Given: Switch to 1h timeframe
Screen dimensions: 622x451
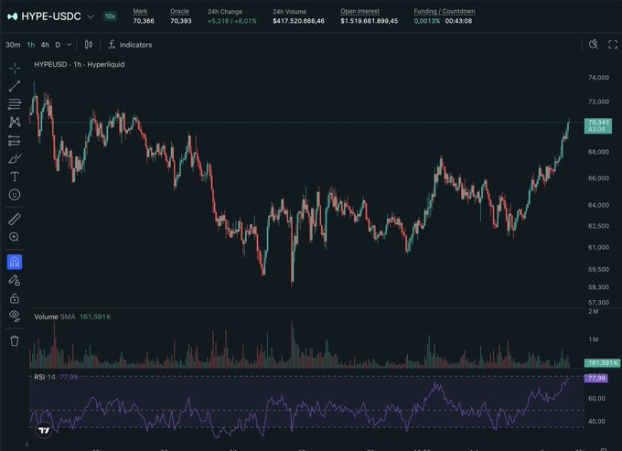Looking at the screenshot, I should coord(31,45).
